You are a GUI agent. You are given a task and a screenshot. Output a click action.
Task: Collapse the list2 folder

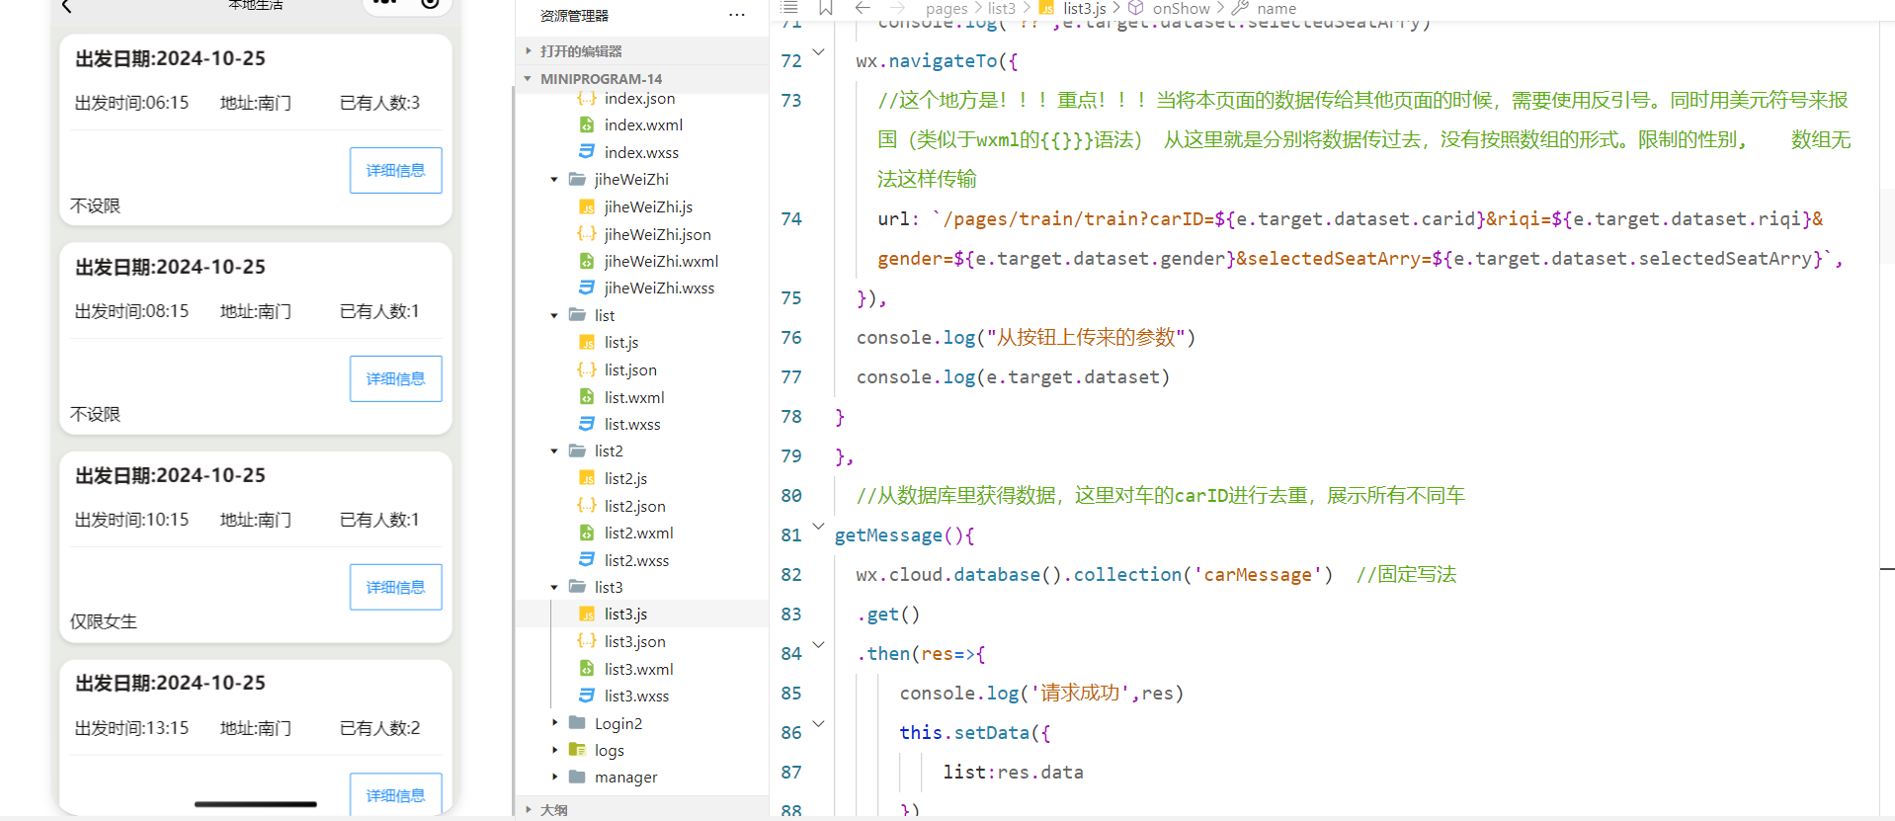point(554,452)
